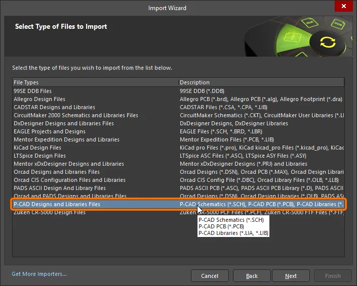Select DxDesigner Designs and Libraries Files
This screenshot has width=357, height=286.
coord(178,123)
